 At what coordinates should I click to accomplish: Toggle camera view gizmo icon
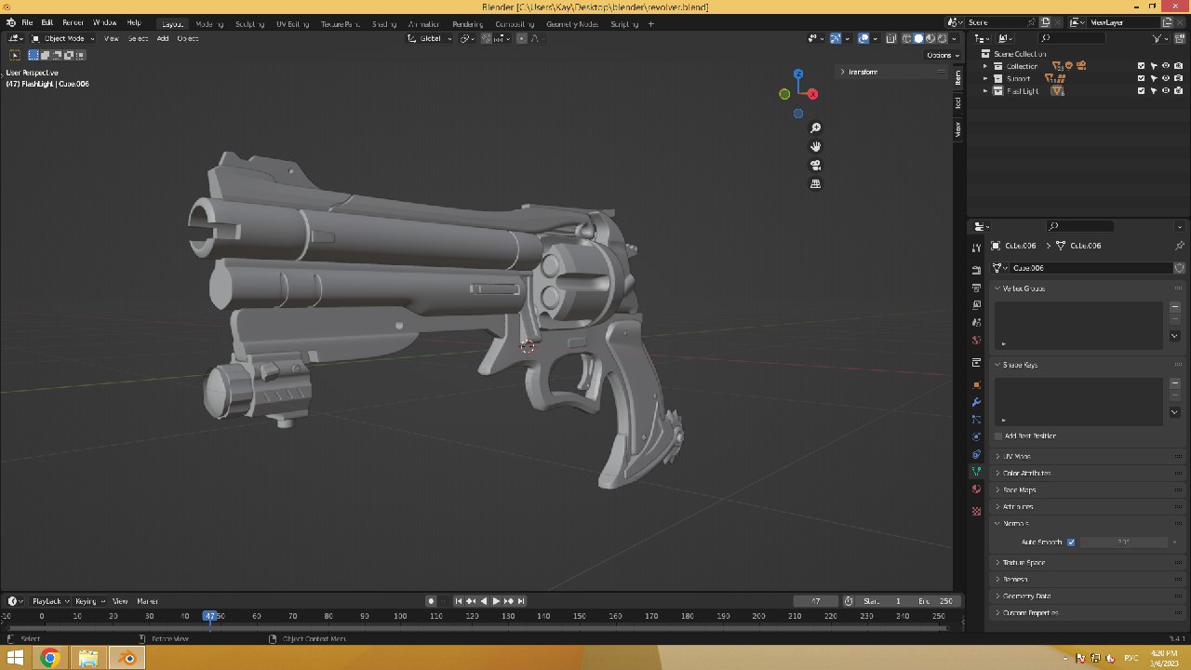coord(816,165)
